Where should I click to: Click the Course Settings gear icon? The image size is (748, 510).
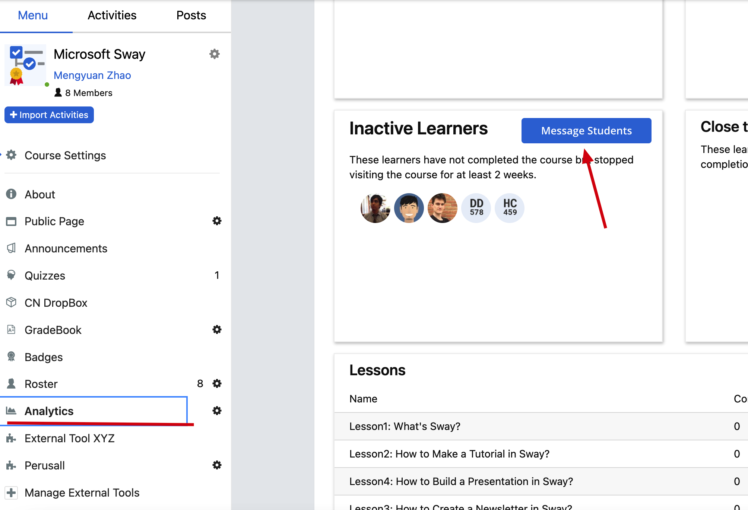tap(12, 155)
